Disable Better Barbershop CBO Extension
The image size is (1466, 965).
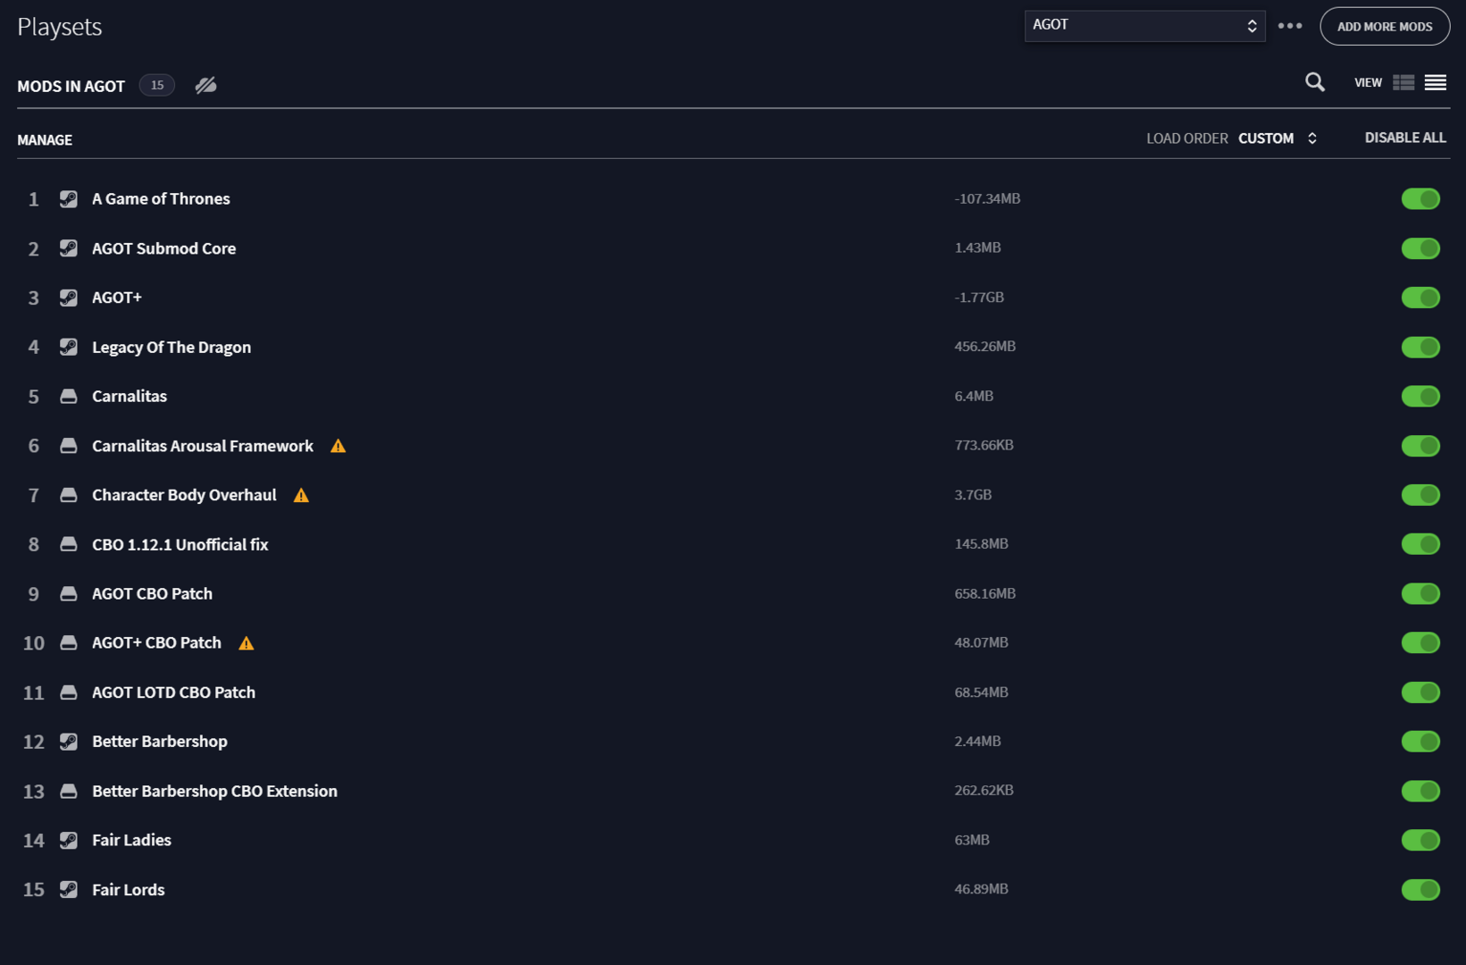(1420, 791)
